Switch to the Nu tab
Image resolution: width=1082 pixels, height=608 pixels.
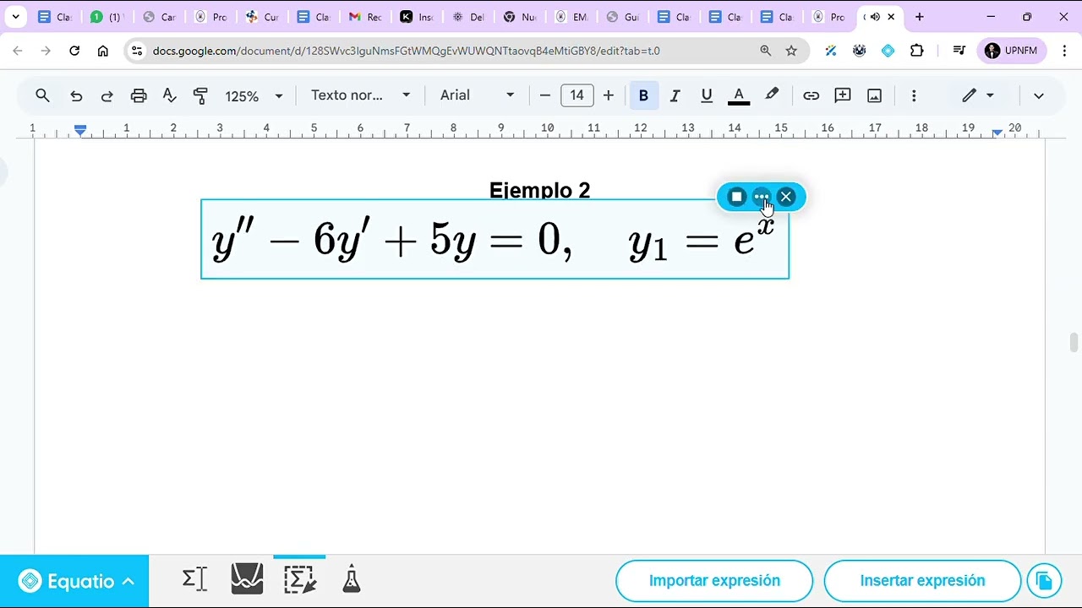click(x=520, y=17)
